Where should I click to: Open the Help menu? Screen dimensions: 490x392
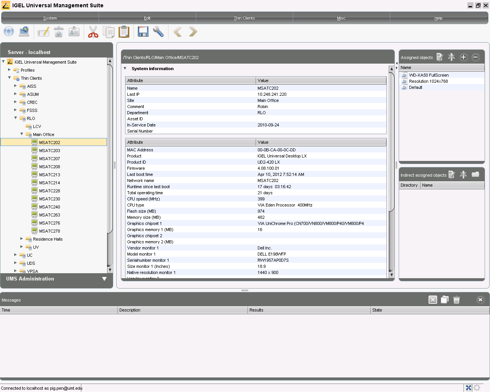click(x=438, y=18)
